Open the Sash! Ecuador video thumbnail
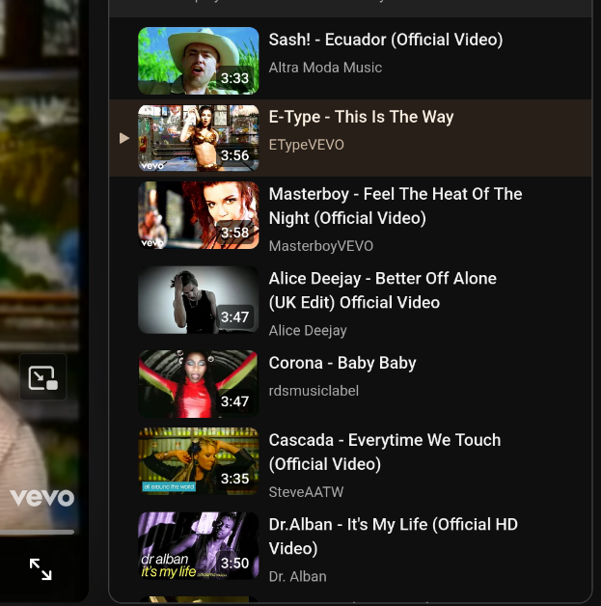601x606 pixels. [198, 61]
